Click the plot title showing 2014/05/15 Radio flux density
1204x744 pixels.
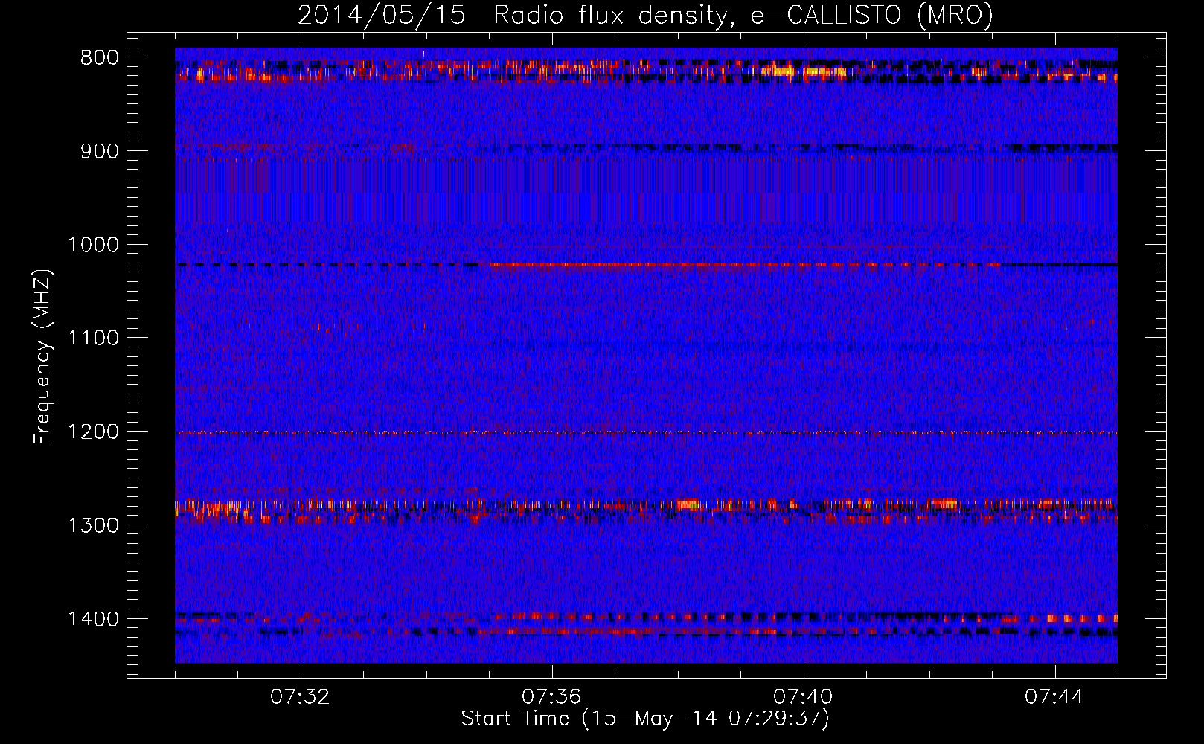click(645, 15)
